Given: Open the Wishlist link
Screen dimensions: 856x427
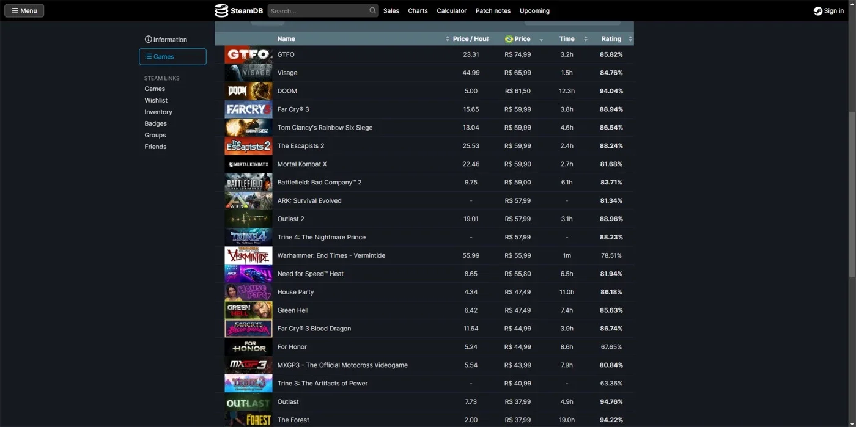Looking at the screenshot, I should coord(156,100).
